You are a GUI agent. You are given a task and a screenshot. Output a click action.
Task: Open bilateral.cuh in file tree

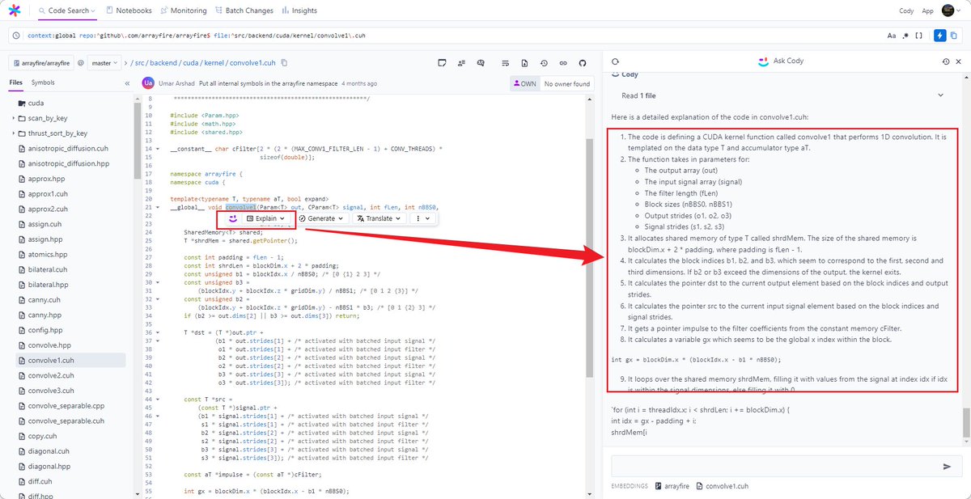pos(47,269)
